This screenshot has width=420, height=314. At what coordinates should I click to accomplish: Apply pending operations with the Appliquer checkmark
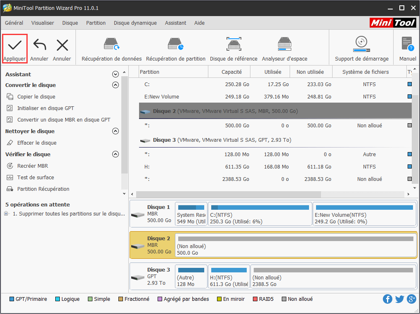(15, 48)
